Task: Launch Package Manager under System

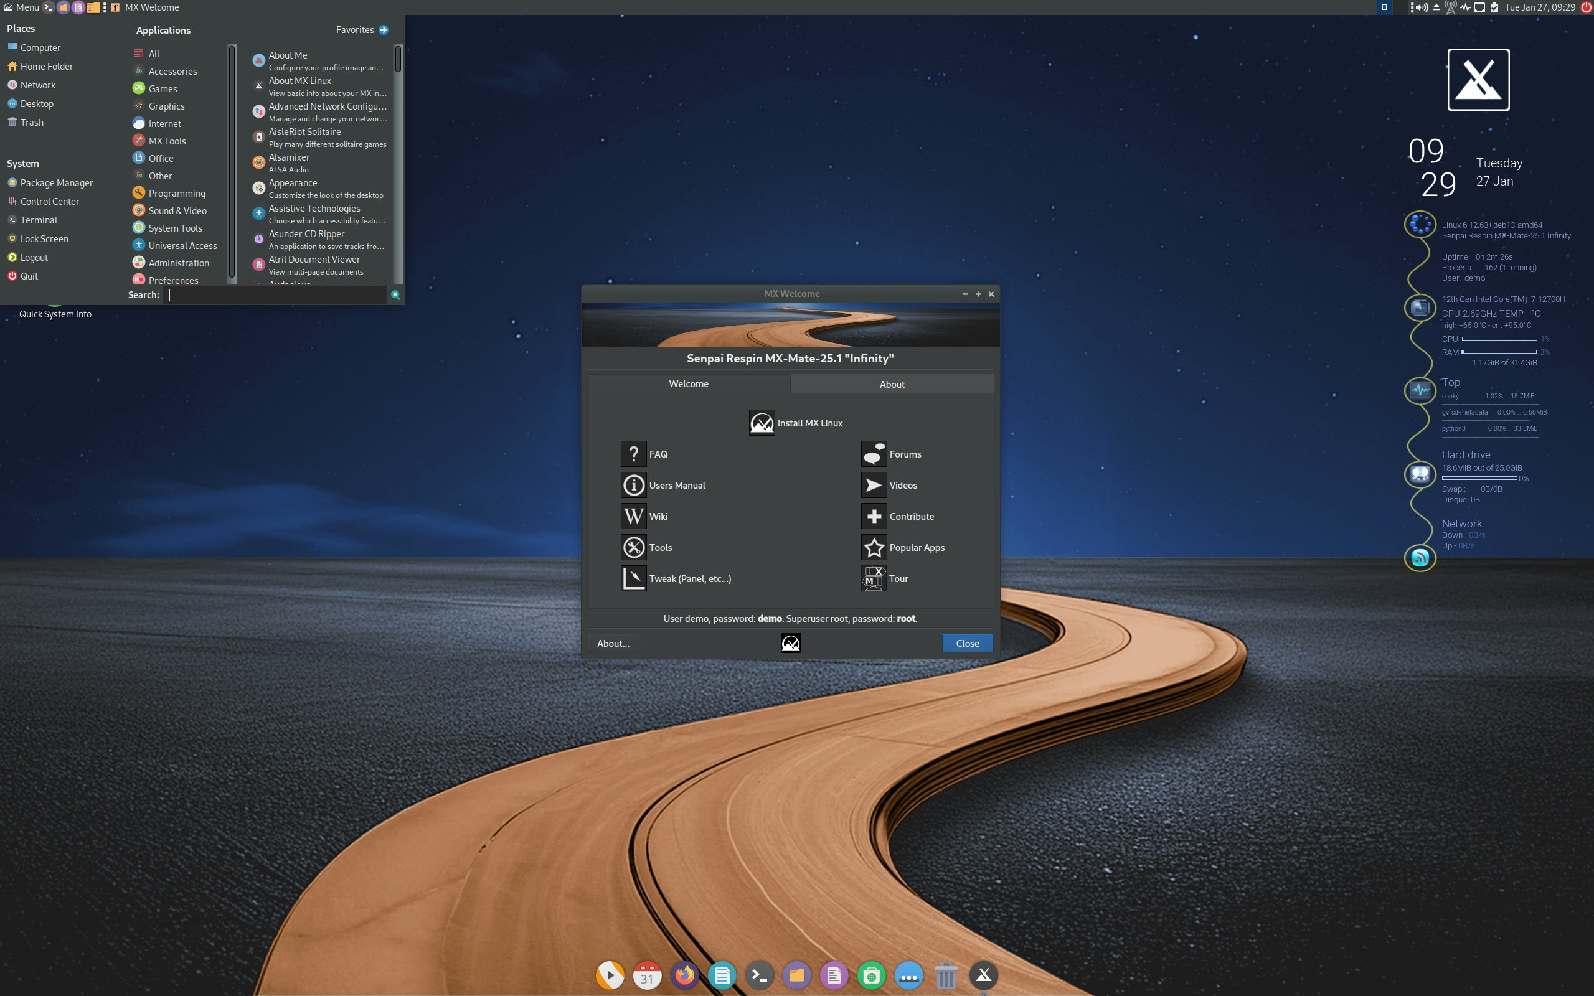Action: [x=50, y=182]
